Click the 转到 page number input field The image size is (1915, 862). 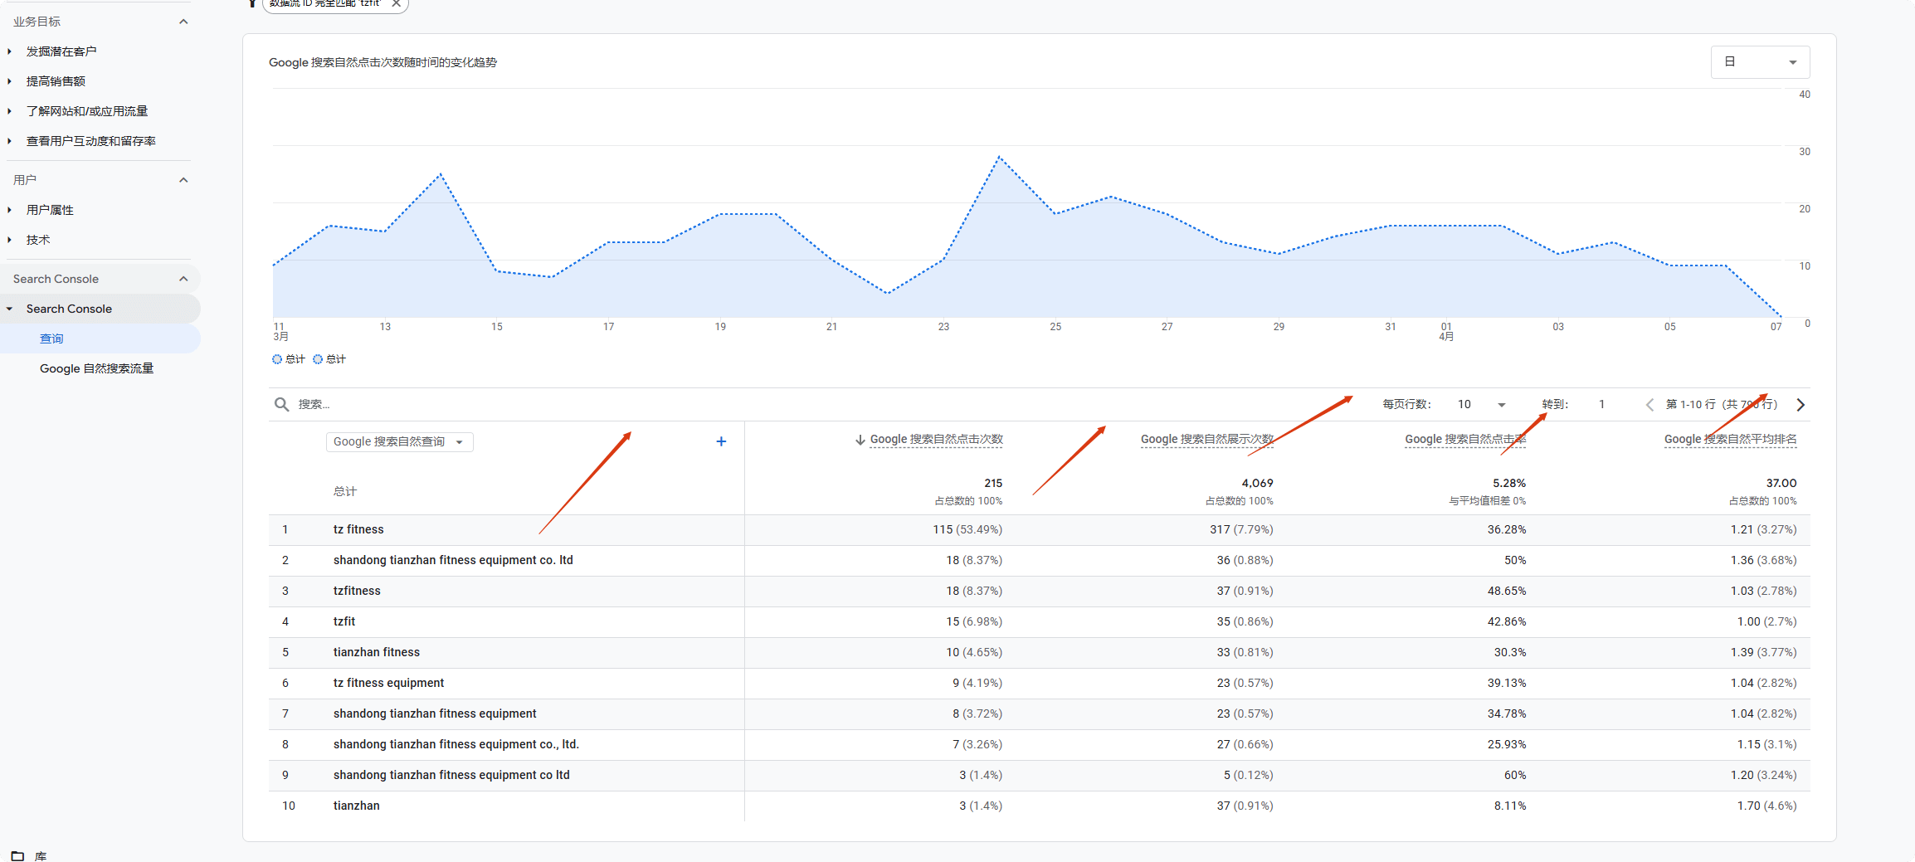1601,404
